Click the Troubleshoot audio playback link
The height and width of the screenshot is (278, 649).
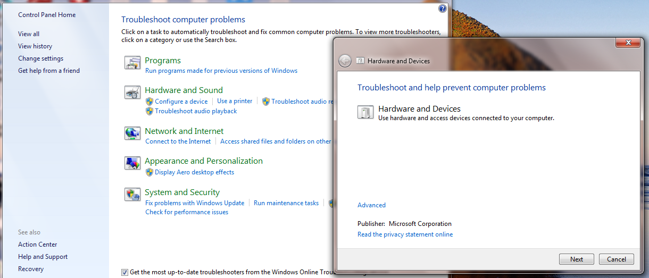(196, 111)
